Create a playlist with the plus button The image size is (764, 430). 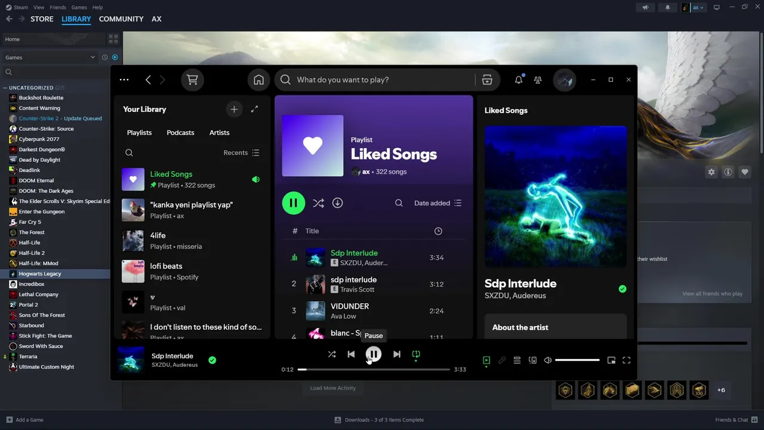point(234,109)
